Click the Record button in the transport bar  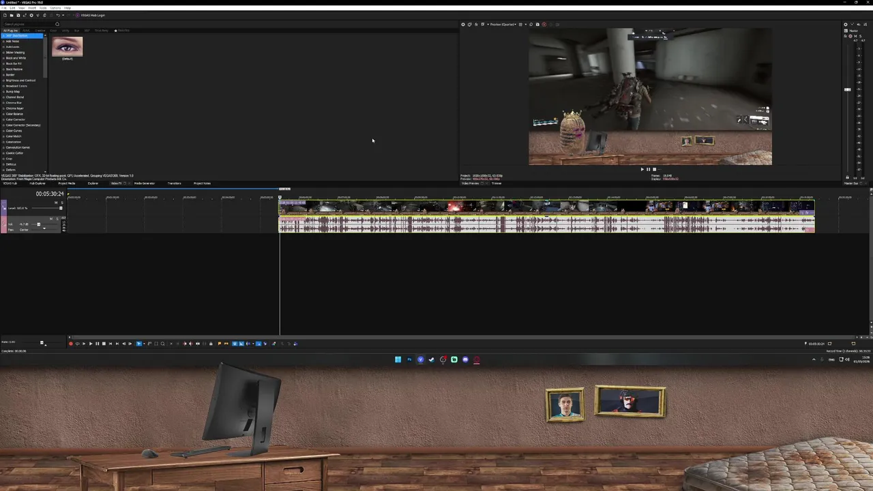71,344
